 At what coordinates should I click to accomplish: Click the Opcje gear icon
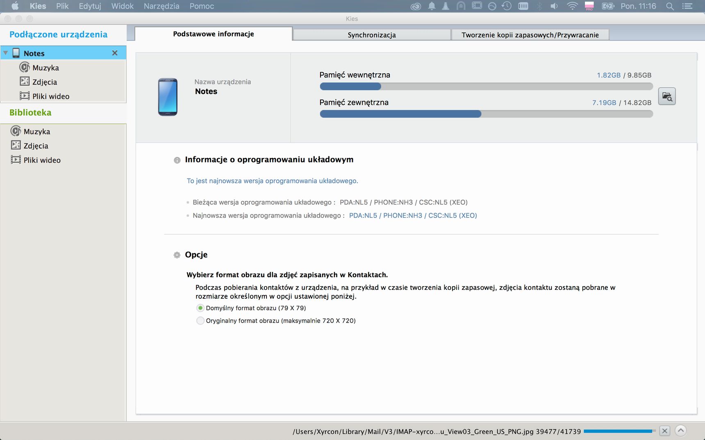pos(177,255)
